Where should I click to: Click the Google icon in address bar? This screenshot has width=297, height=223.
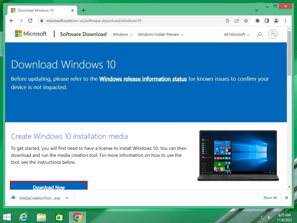(x=227, y=21)
